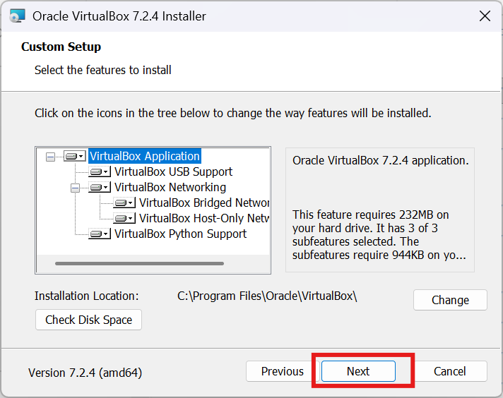Select VirtualBox Host-Only Networking tree item
The width and height of the screenshot is (503, 398).
[x=204, y=218]
